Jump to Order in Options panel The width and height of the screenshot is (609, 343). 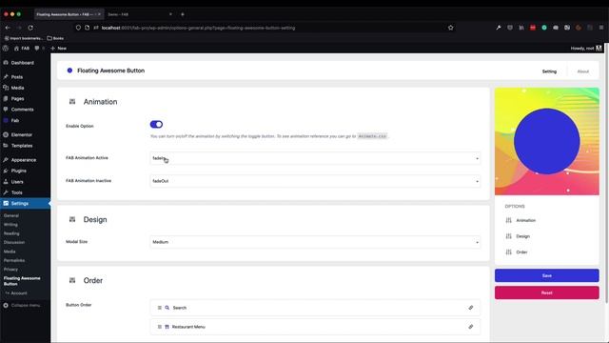pos(521,252)
